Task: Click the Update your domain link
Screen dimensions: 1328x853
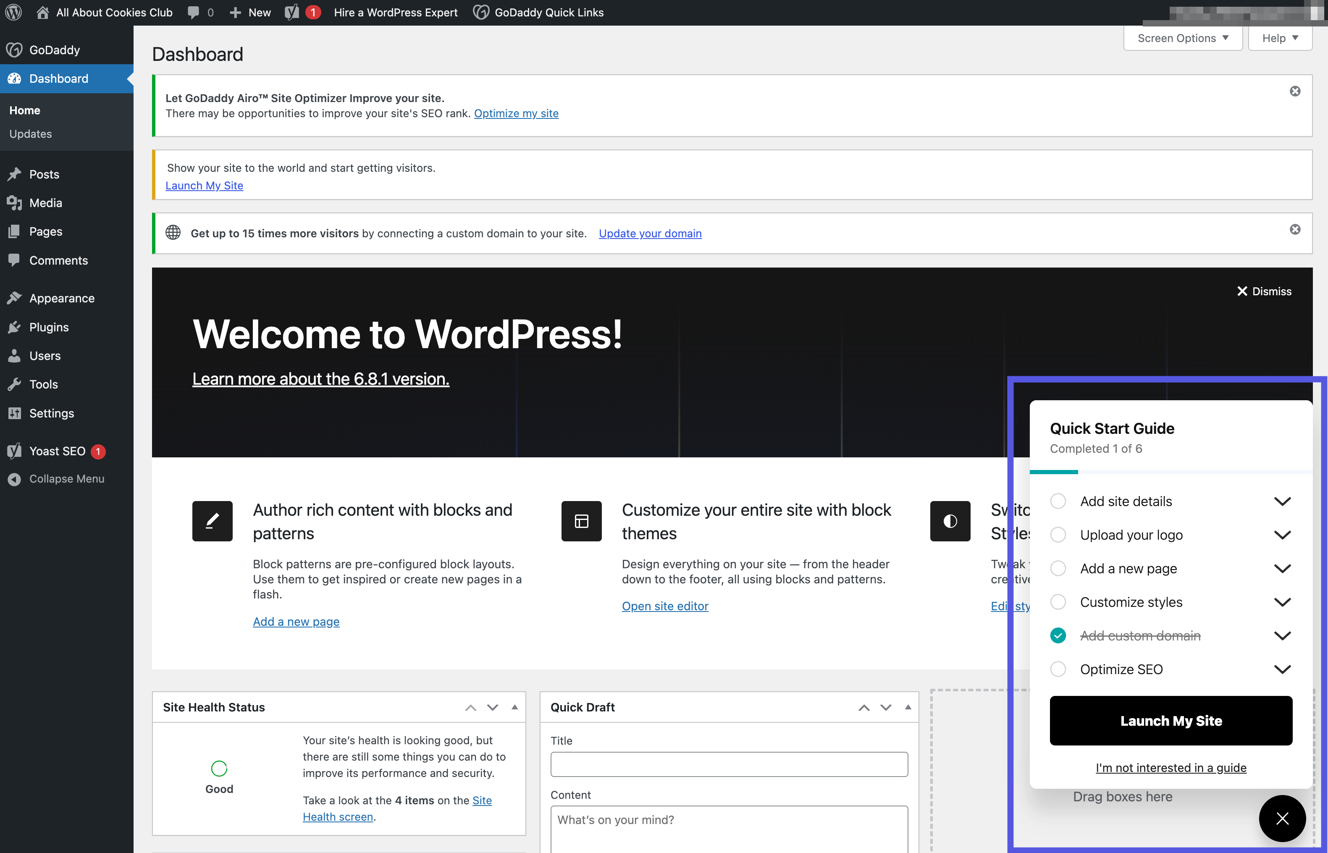Action: point(650,234)
